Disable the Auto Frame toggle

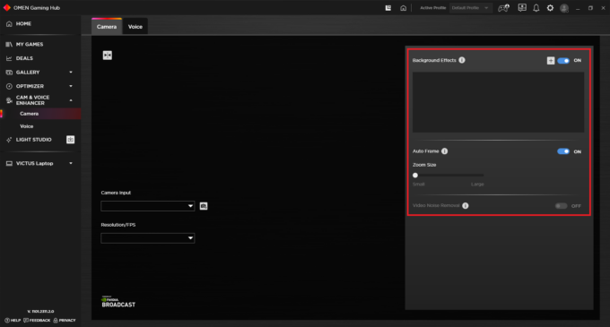[x=563, y=151]
